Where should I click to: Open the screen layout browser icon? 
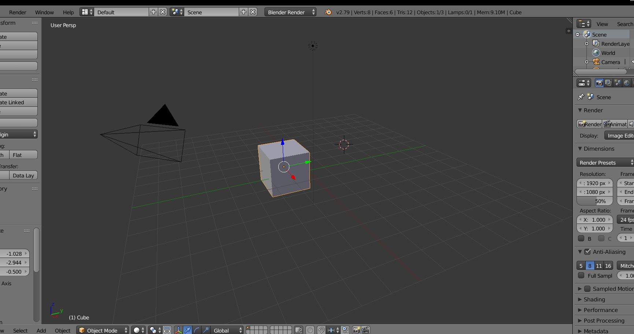pos(87,12)
